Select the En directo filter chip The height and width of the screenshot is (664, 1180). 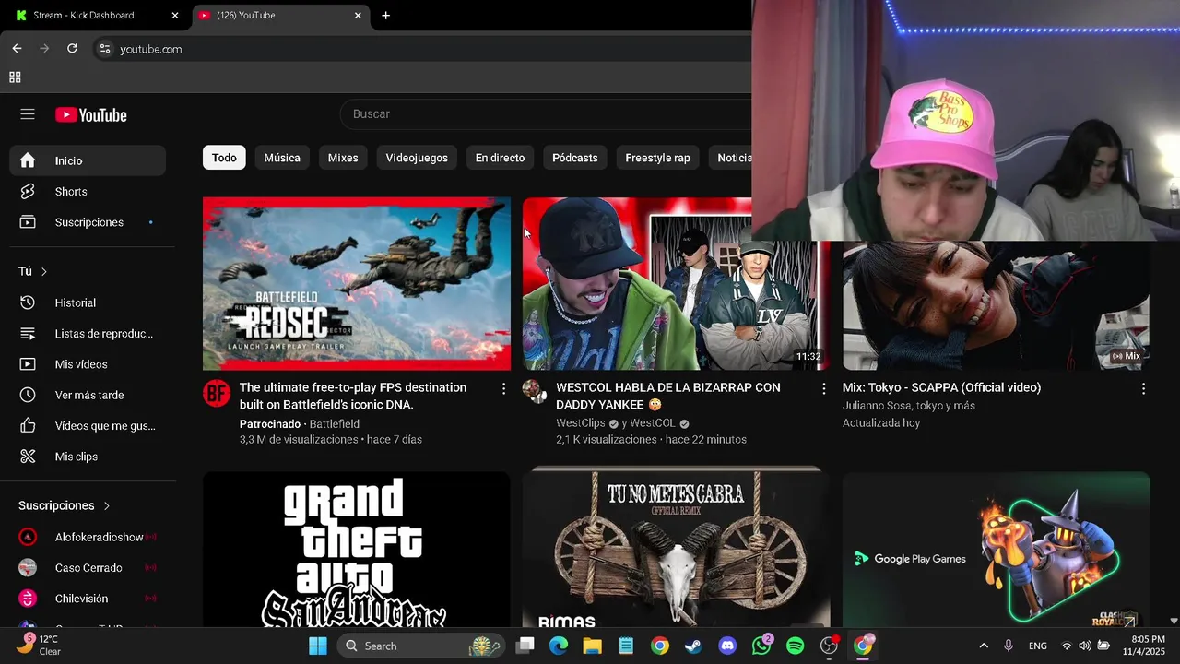[x=500, y=158]
